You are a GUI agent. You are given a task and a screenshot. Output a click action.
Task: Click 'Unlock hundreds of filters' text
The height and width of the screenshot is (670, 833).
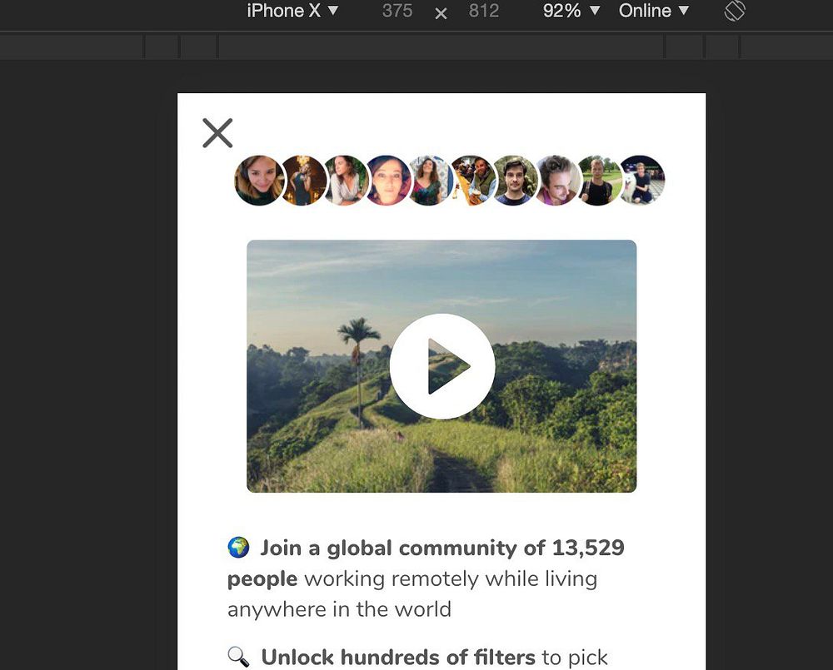click(x=398, y=658)
